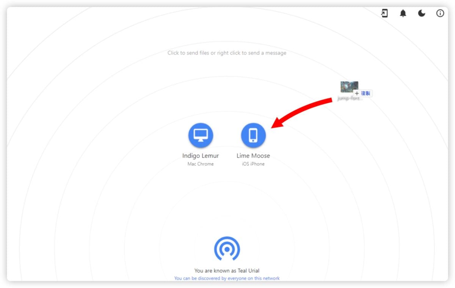The image size is (455, 288).
Task: Select the Lime Moose phone device icon
Action: 253,135
